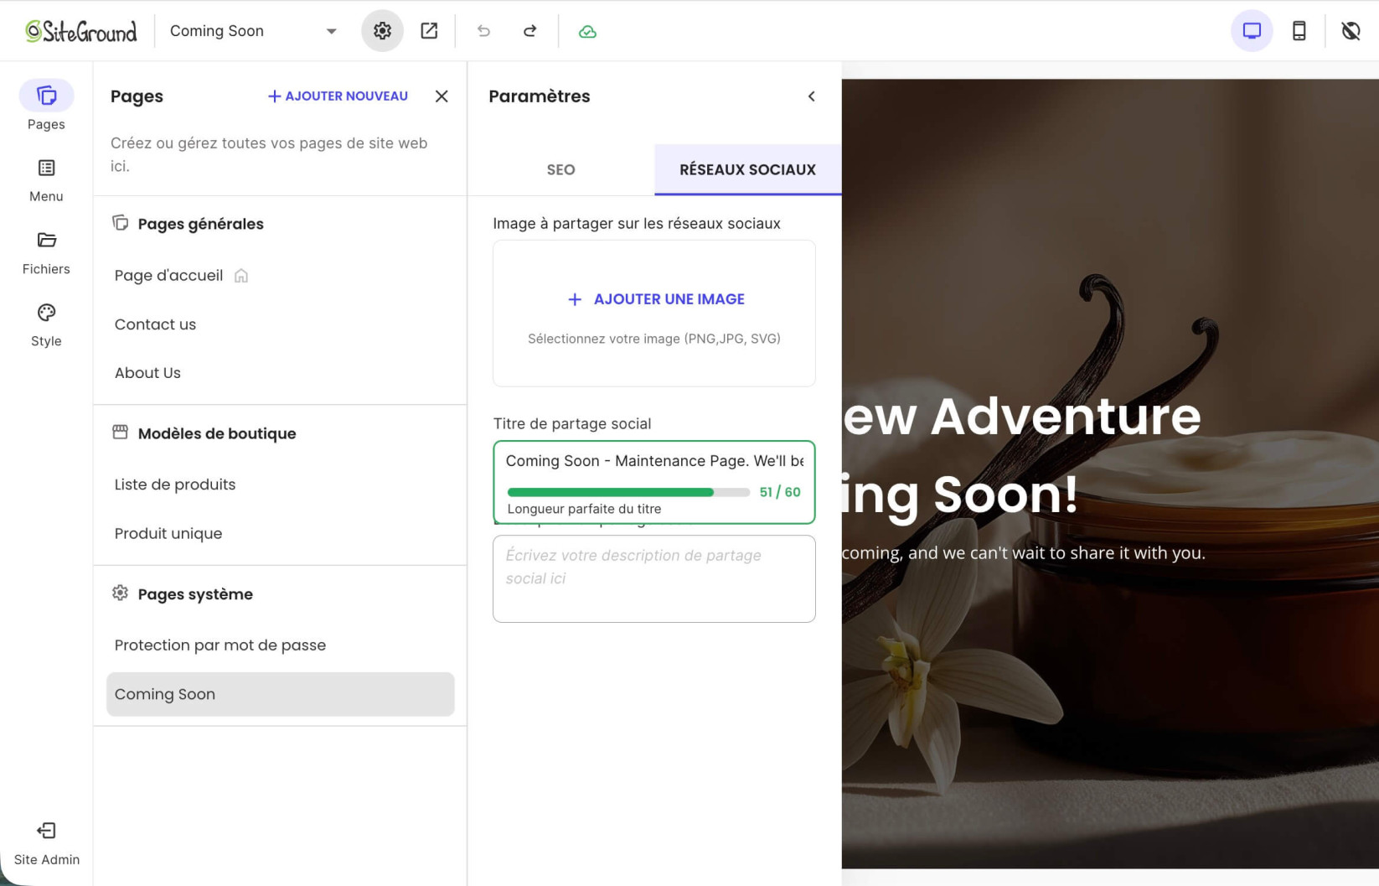This screenshot has width=1379, height=886.
Task: Select Page d'accueil in pages list
Action: pyautogui.click(x=168, y=276)
